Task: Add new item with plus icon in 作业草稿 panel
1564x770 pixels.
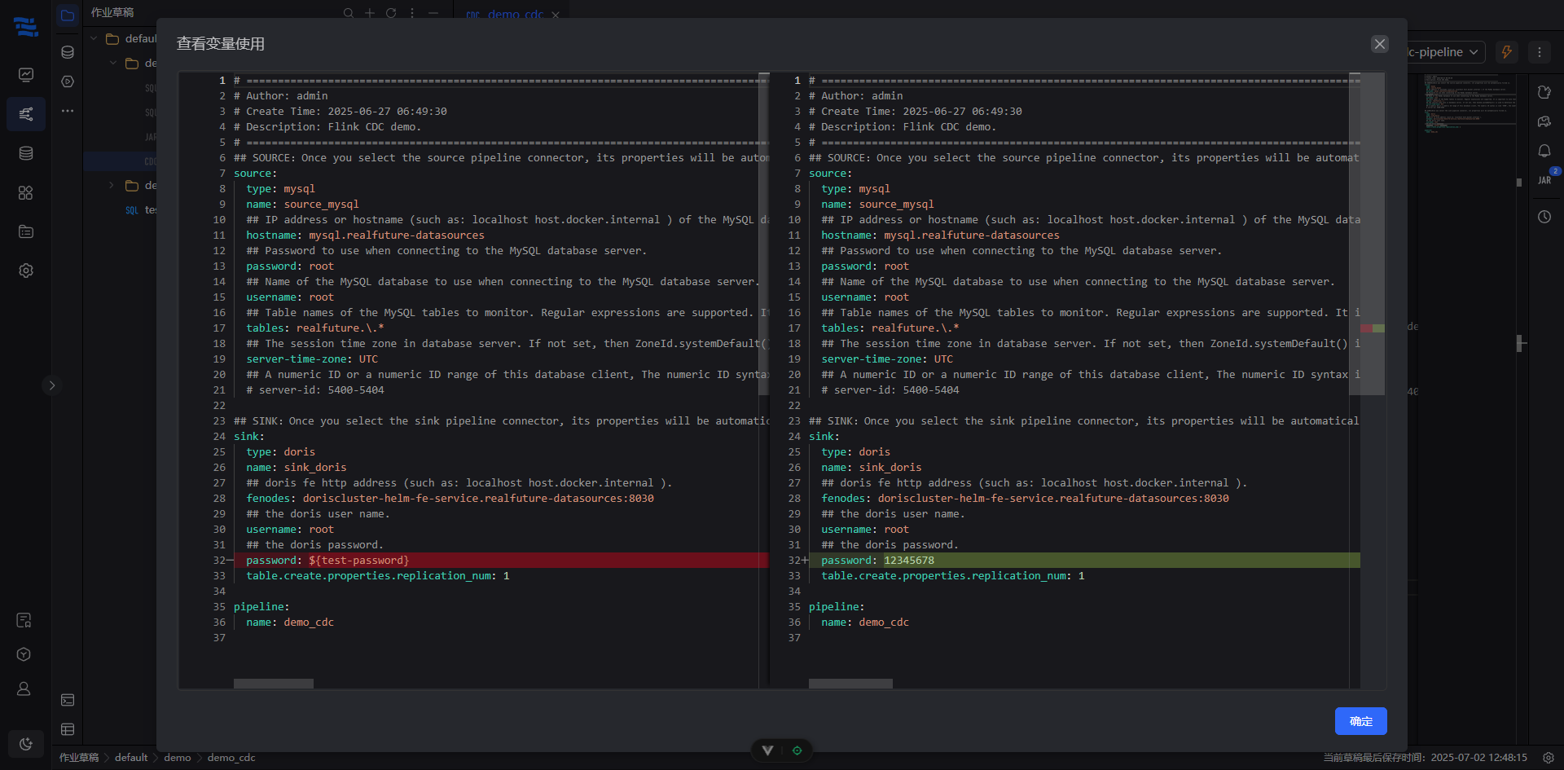Action: (x=370, y=13)
